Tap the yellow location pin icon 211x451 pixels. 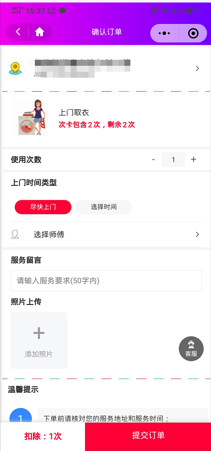tap(15, 68)
